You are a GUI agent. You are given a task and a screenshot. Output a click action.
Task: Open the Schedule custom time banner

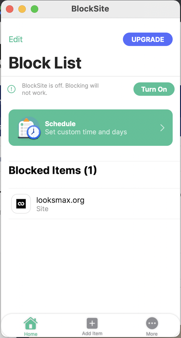[x=90, y=128]
